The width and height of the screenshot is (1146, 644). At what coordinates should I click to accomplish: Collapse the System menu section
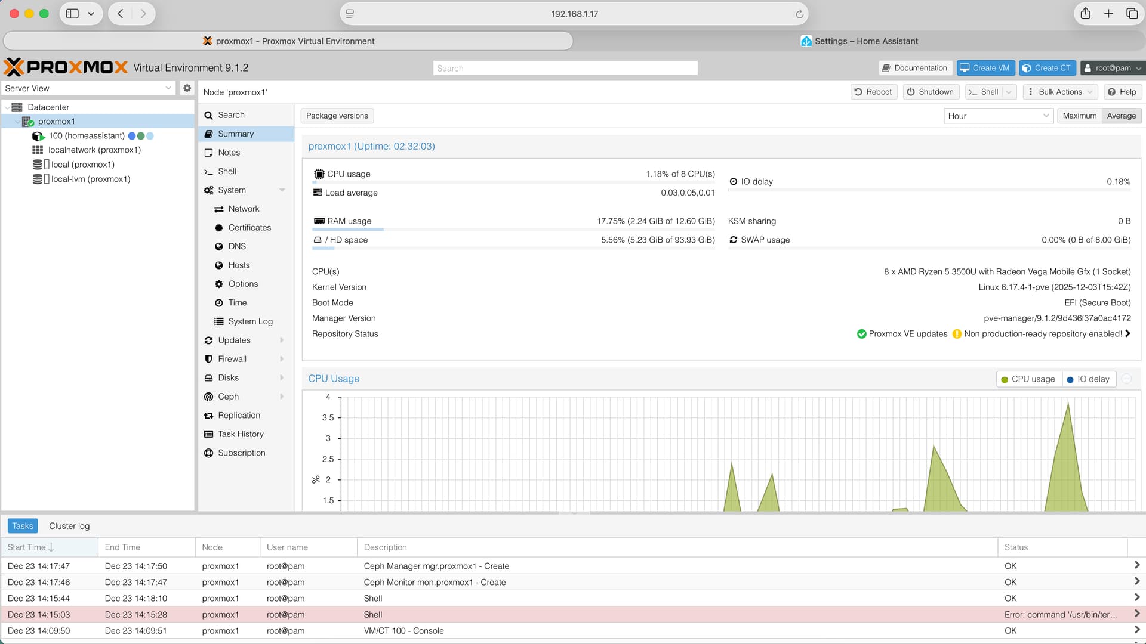(x=282, y=190)
